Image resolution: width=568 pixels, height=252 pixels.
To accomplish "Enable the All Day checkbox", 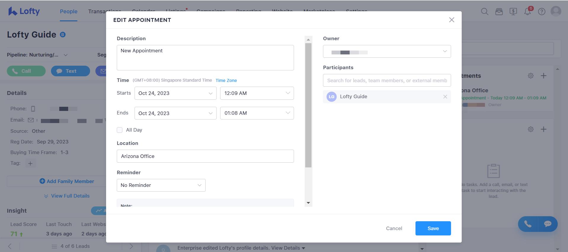I will [x=120, y=130].
